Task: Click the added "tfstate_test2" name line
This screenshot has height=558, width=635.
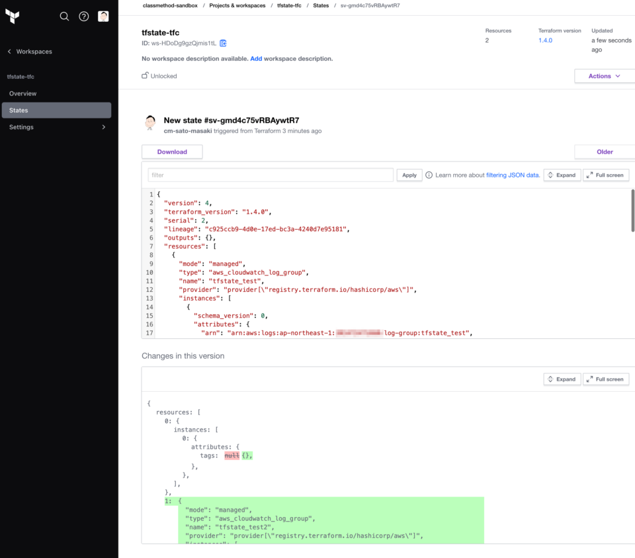Action: [x=230, y=527]
